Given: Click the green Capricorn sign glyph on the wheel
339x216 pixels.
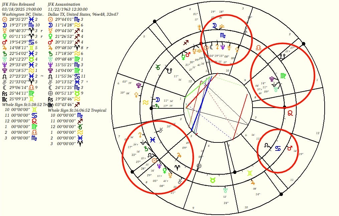Looking at the screenshot, I should point(158,67).
